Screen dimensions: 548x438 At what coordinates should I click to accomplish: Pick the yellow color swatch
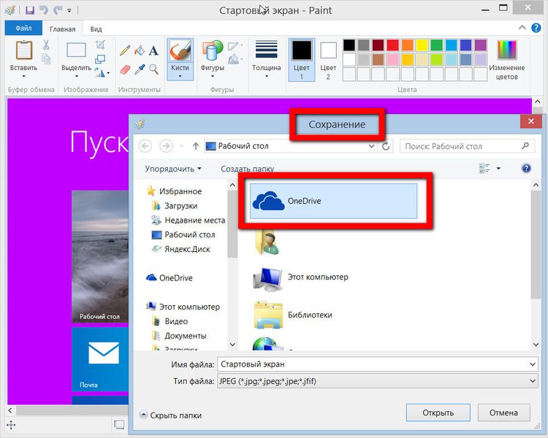422,45
